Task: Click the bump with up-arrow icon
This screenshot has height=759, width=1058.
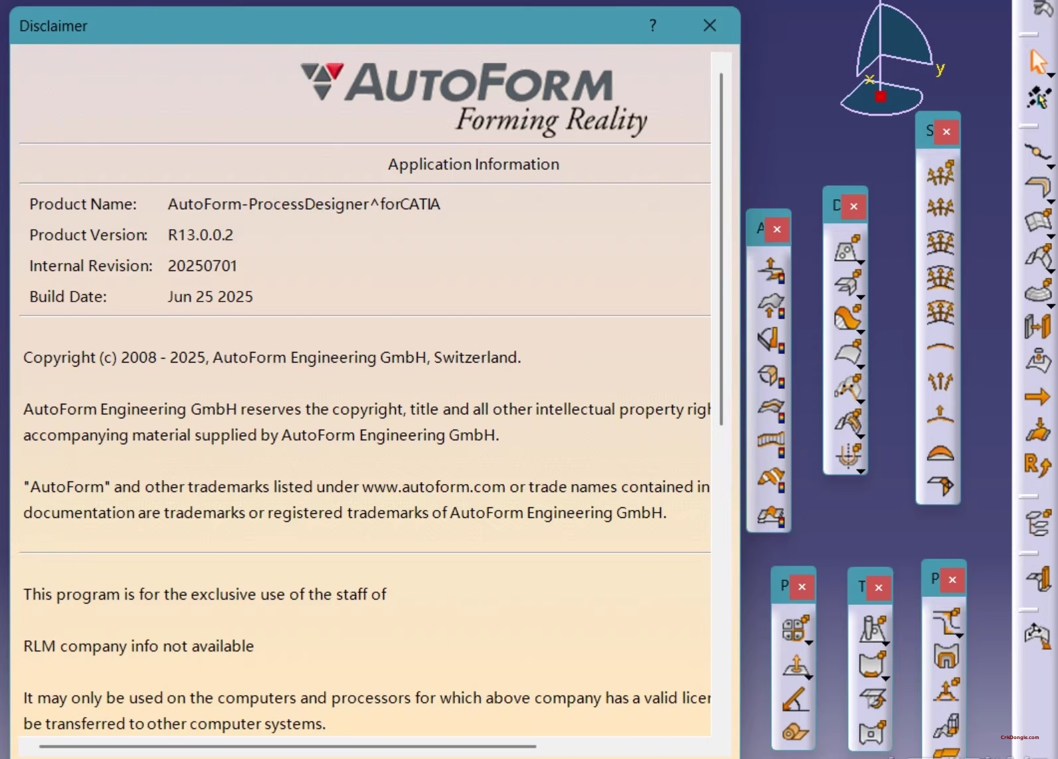Action: [946, 691]
